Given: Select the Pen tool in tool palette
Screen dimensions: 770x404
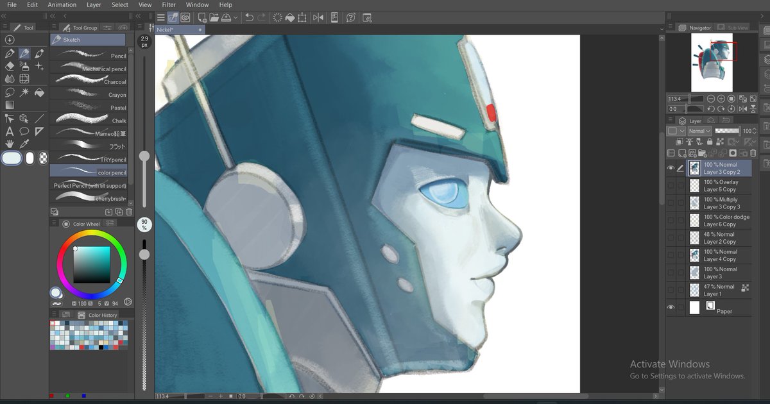Looking at the screenshot, I should click(10, 53).
